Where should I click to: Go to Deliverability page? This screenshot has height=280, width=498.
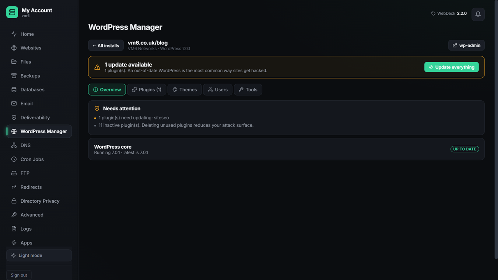coord(39,117)
